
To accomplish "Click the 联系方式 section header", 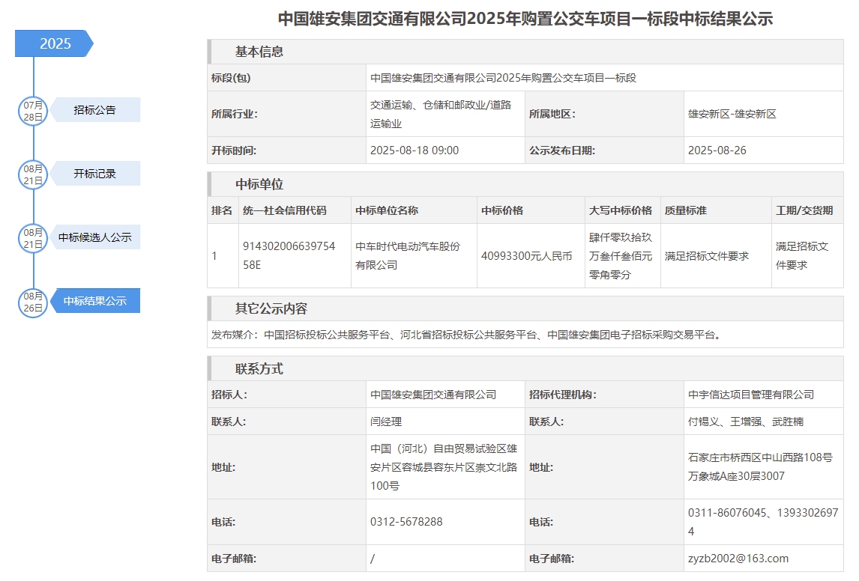I will [x=259, y=368].
